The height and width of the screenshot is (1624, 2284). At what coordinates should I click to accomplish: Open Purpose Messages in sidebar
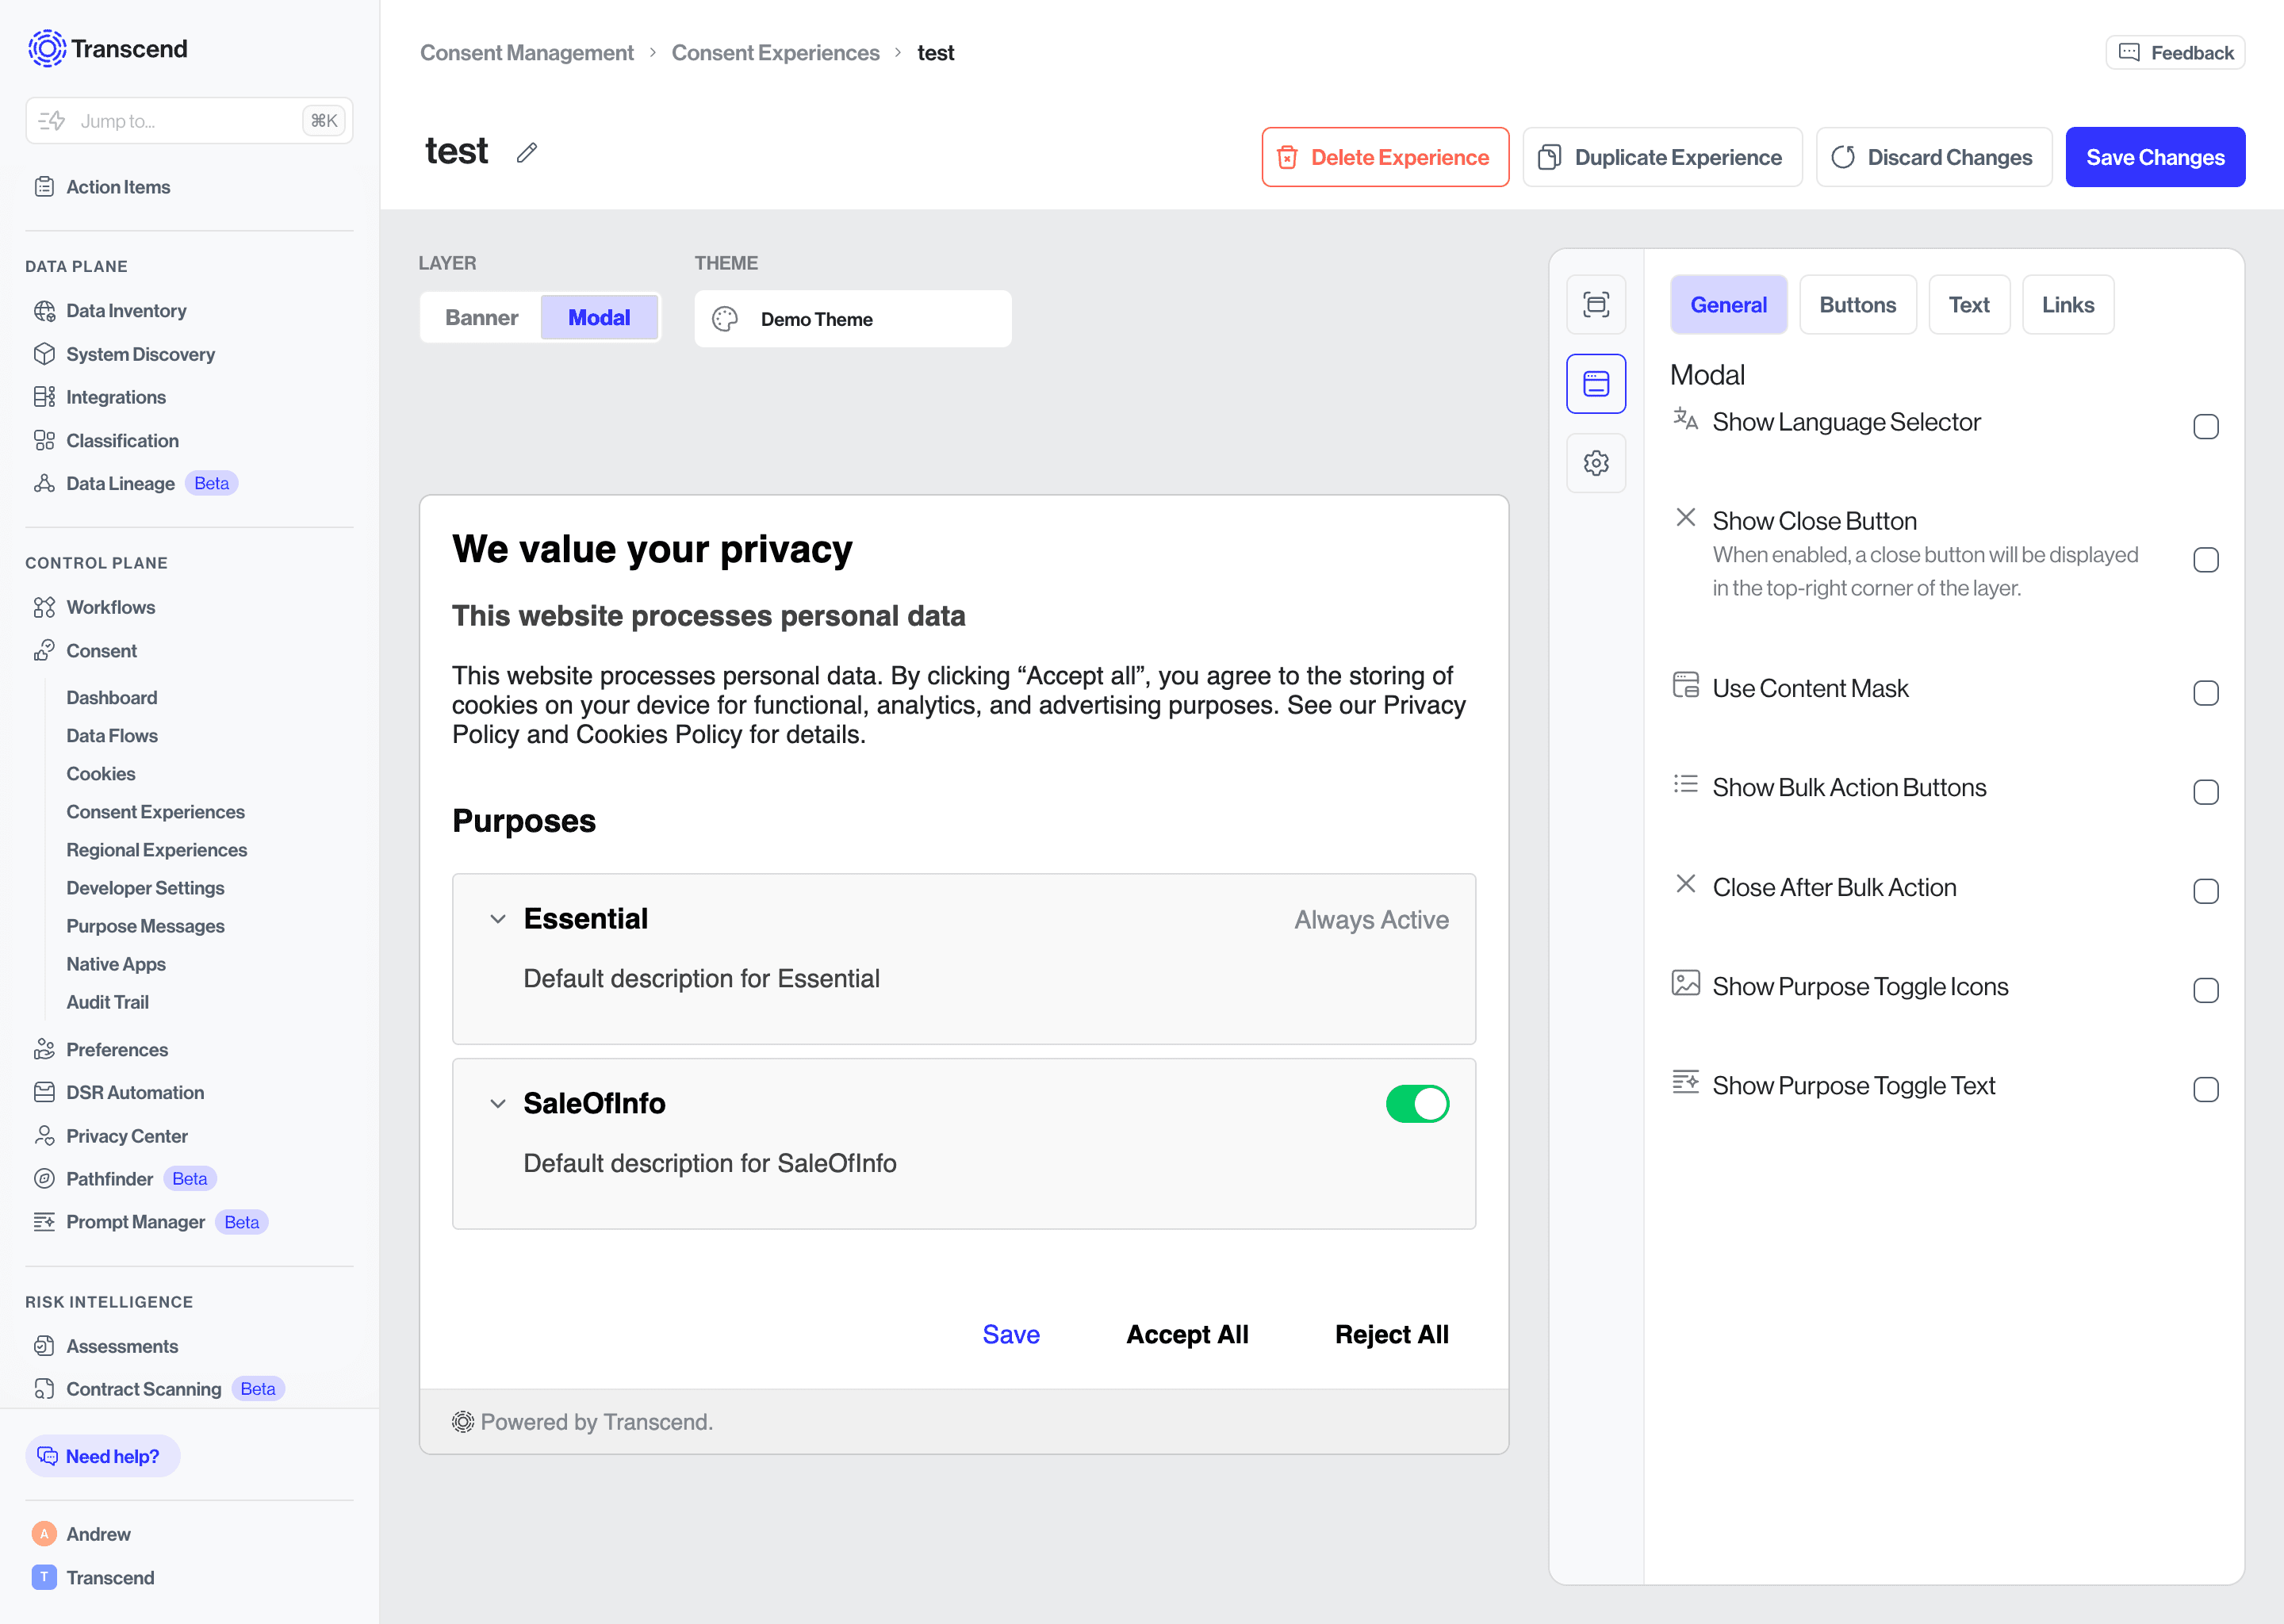click(x=145, y=925)
